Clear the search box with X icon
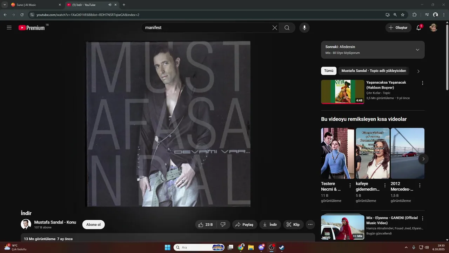The image size is (449, 253). click(x=275, y=28)
